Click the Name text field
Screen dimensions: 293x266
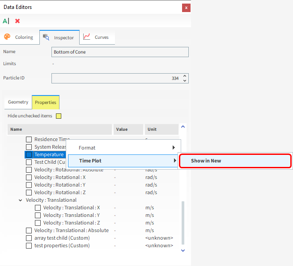coord(120,52)
